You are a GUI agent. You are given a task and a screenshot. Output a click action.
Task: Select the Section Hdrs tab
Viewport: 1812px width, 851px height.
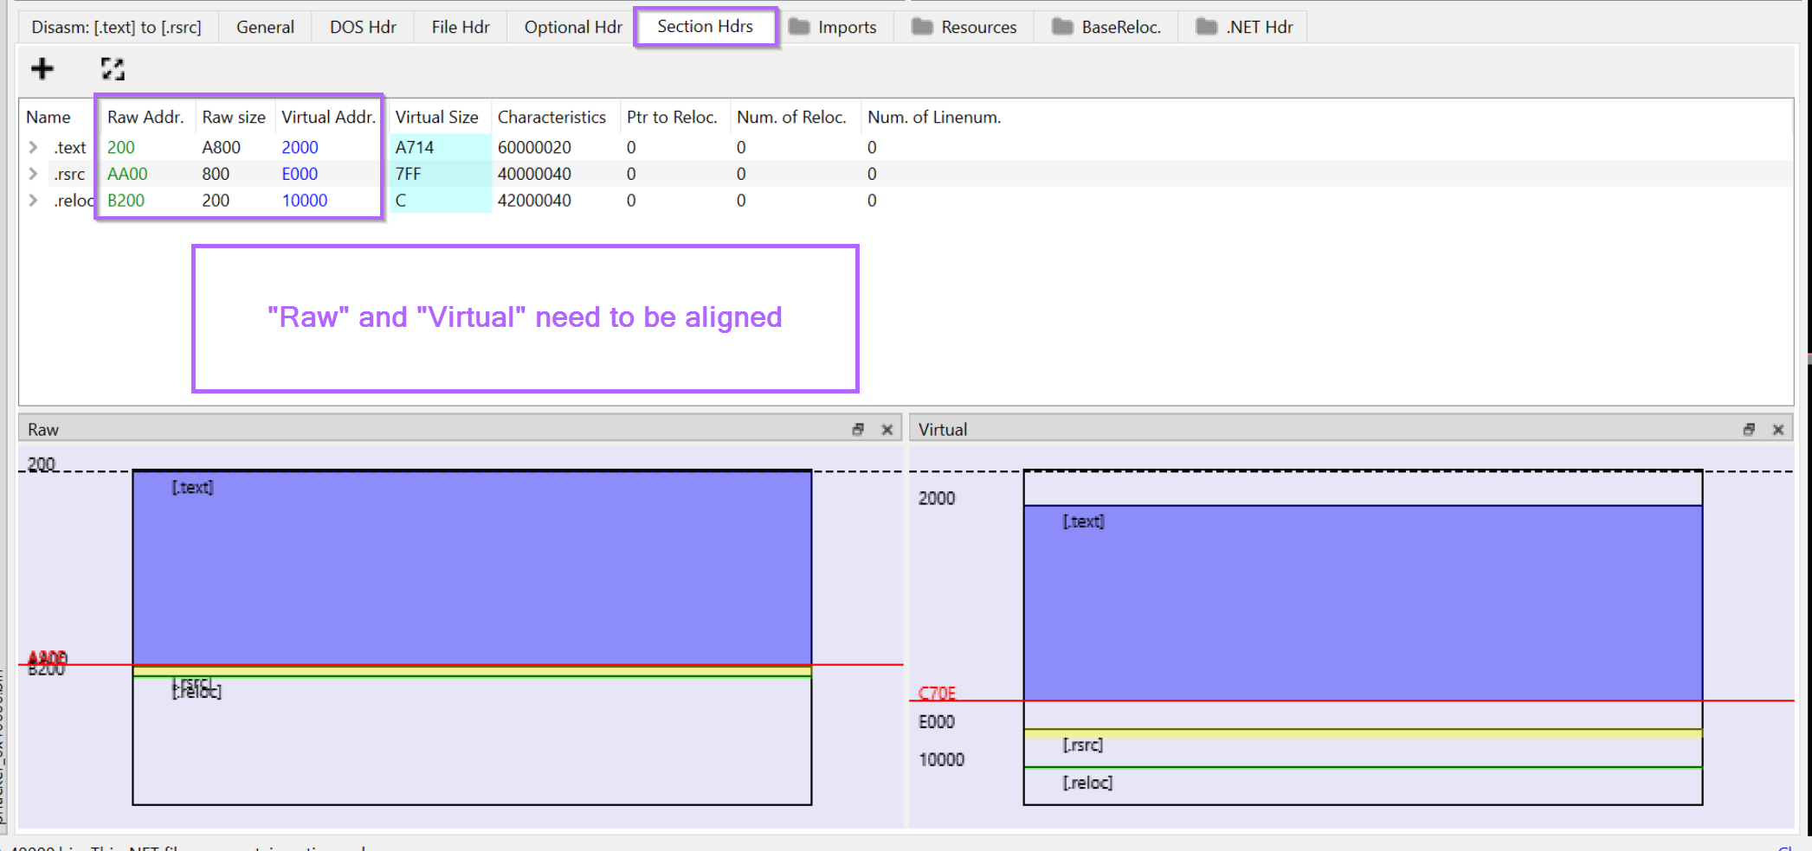(706, 27)
